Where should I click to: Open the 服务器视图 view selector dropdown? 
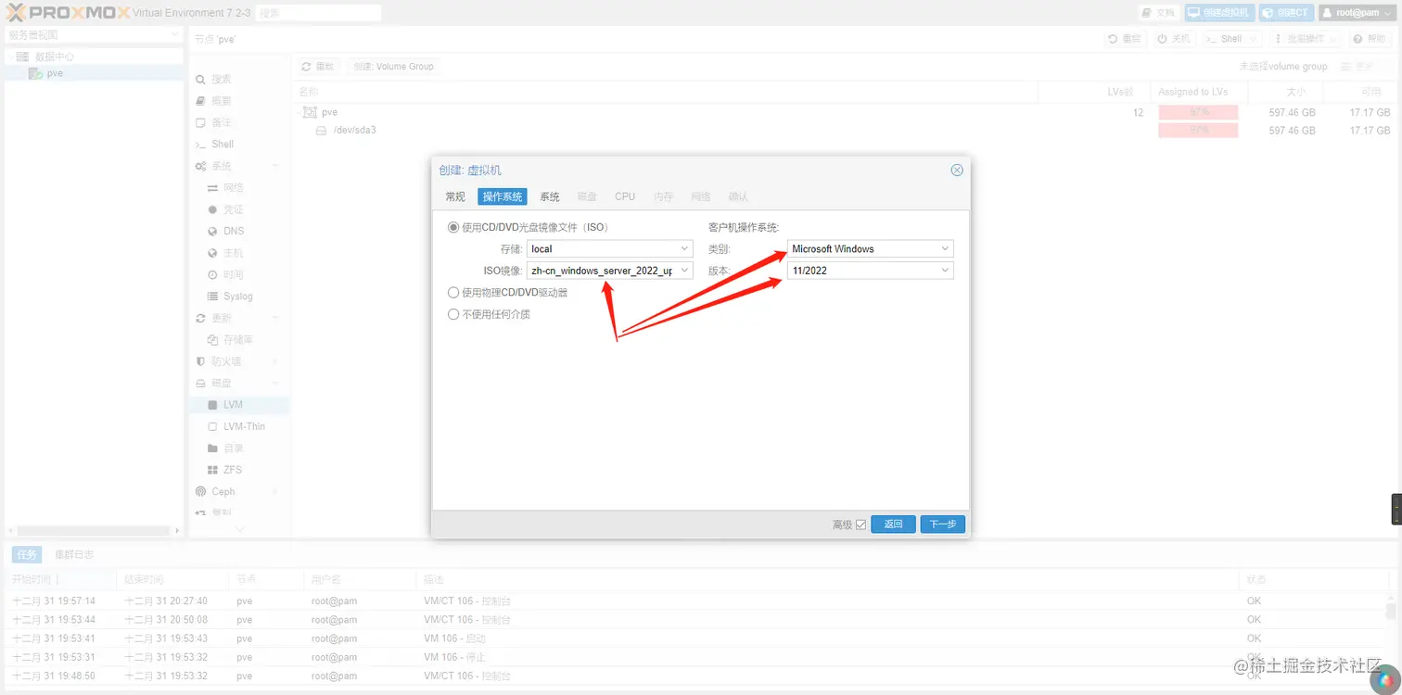(x=94, y=35)
